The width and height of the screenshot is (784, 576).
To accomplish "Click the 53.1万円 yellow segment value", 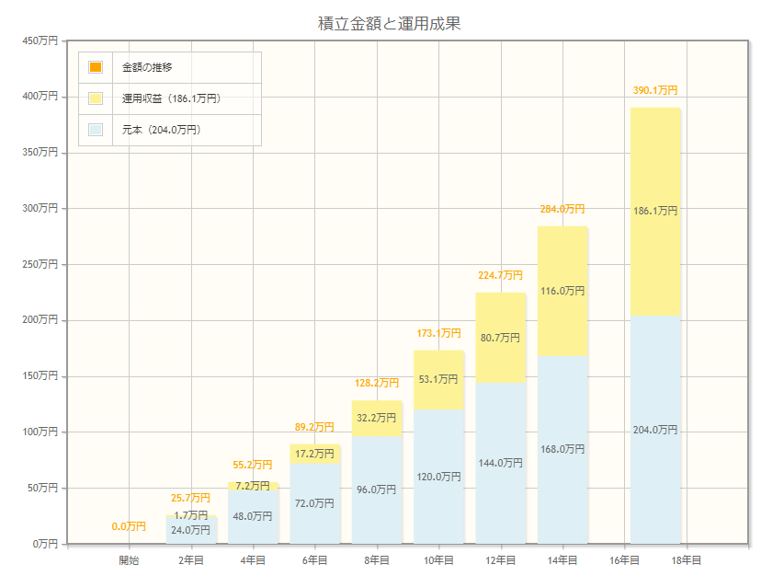I will pos(438,379).
